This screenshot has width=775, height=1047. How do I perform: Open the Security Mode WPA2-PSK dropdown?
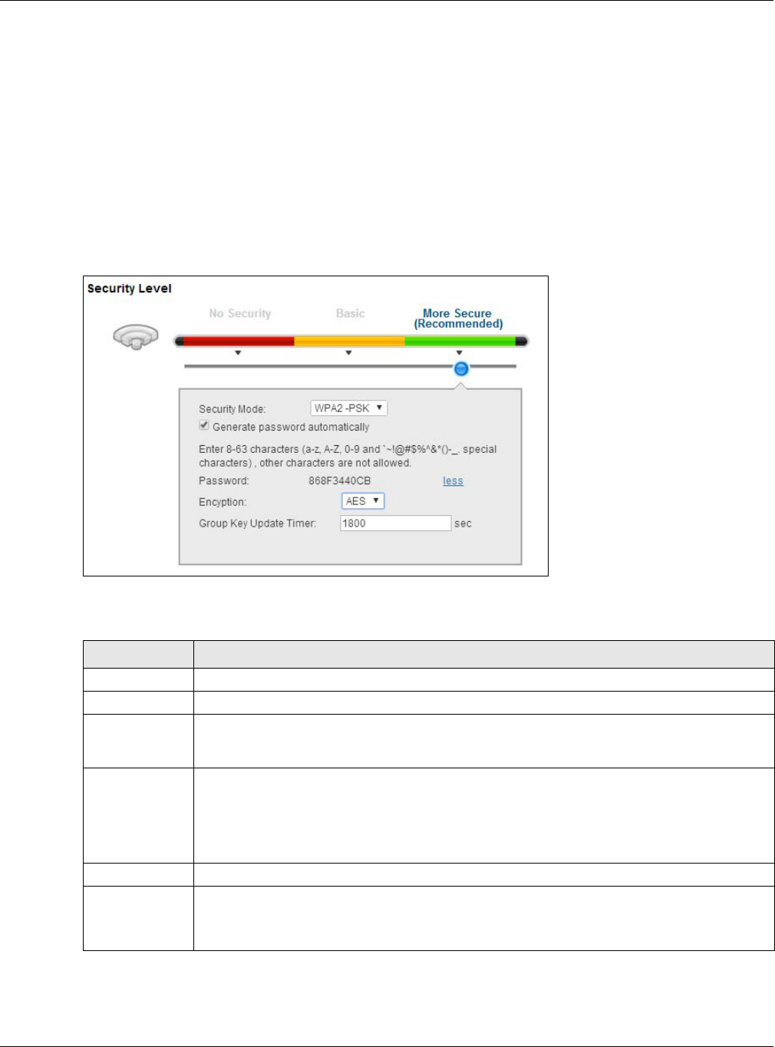pyautogui.click(x=348, y=408)
